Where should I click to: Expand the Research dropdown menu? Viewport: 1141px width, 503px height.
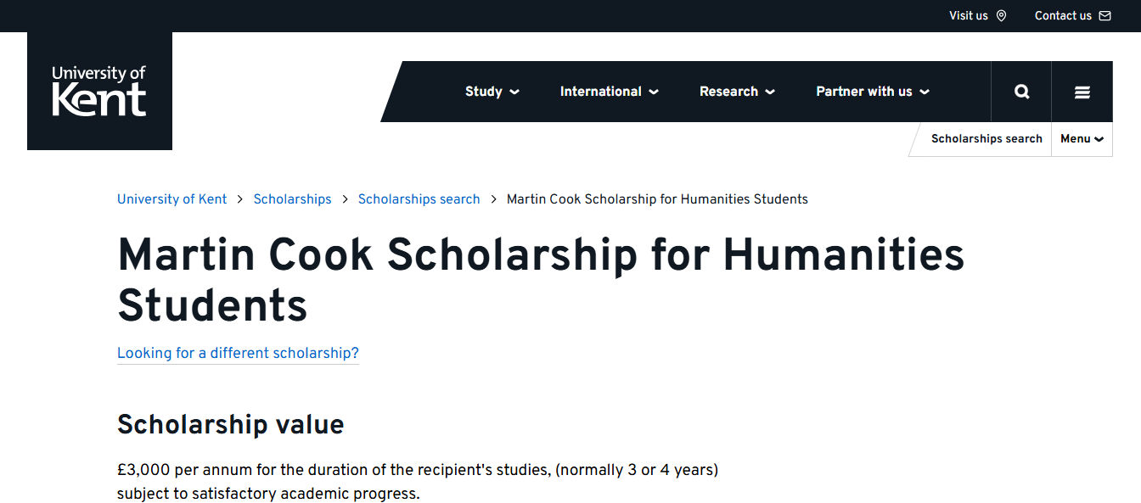(x=737, y=92)
